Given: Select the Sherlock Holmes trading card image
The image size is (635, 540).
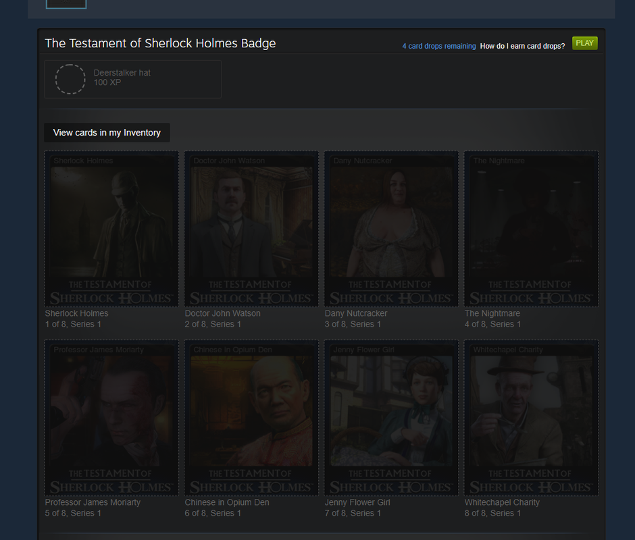Looking at the screenshot, I should coord(111,229).
